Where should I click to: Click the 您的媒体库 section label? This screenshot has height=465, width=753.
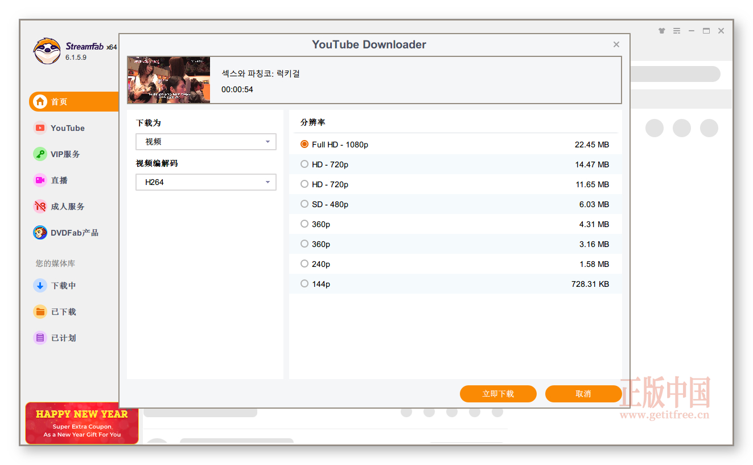pos(55,264)
